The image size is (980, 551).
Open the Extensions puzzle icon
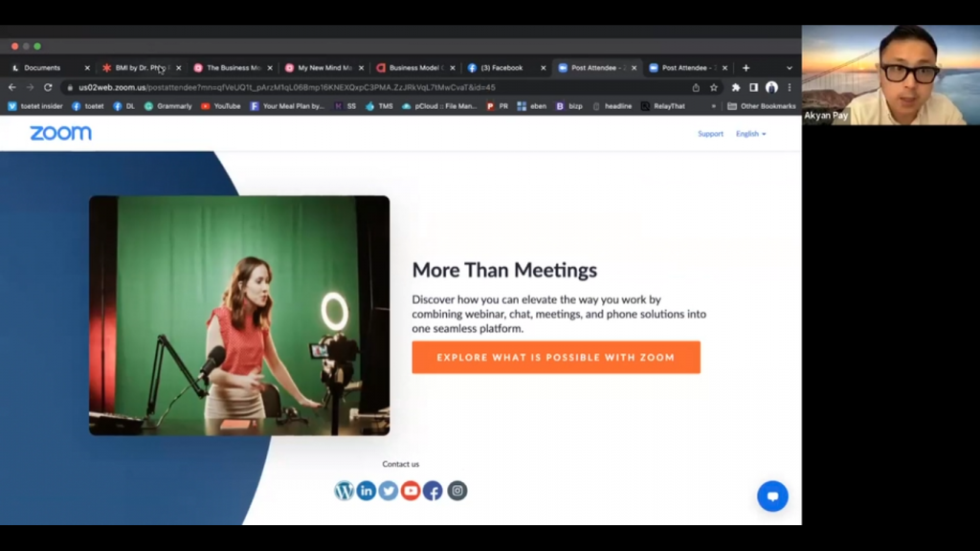tap(736, 87)
